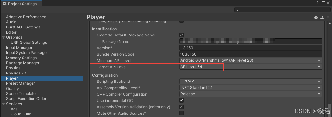
Task: Select Package Manager category
Action: 23,63
